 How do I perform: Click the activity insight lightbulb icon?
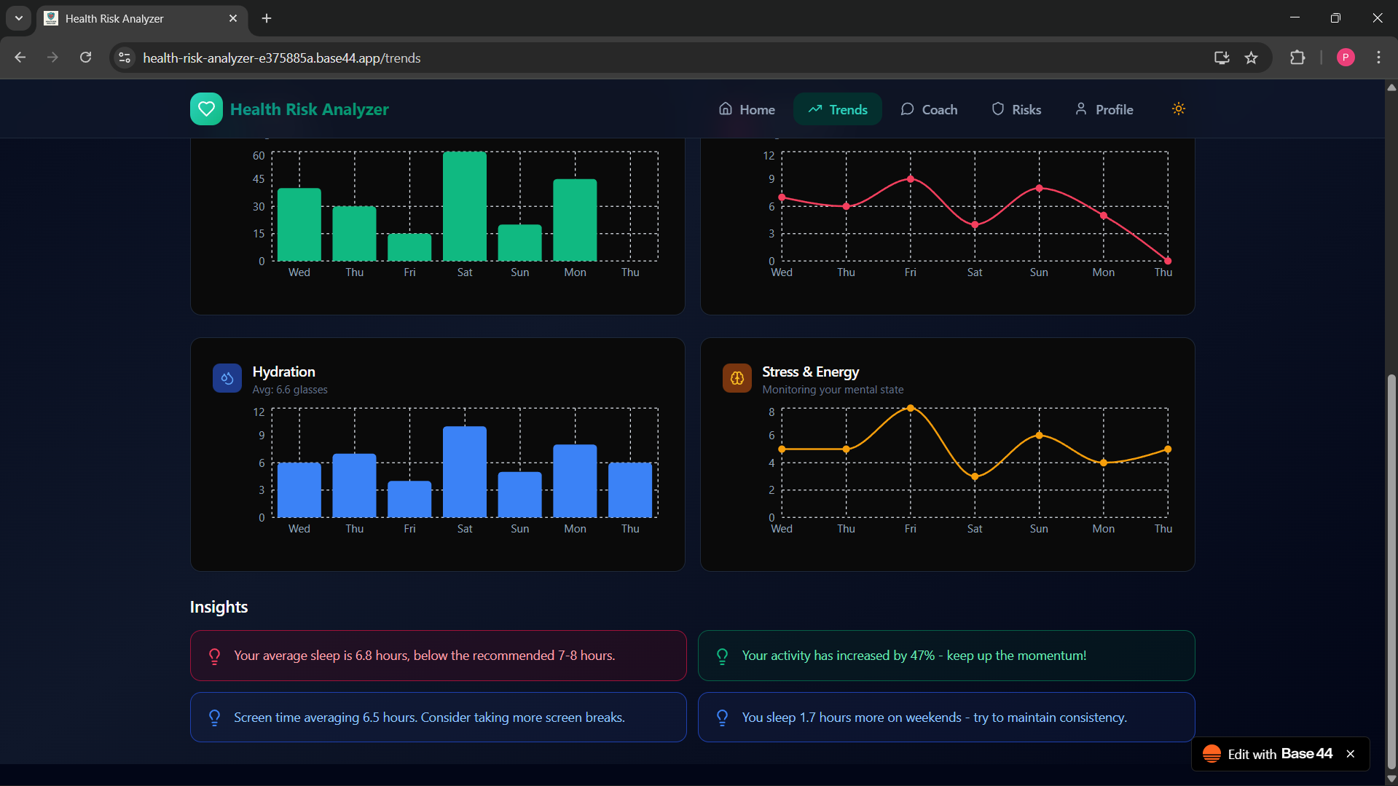[722, 656]
